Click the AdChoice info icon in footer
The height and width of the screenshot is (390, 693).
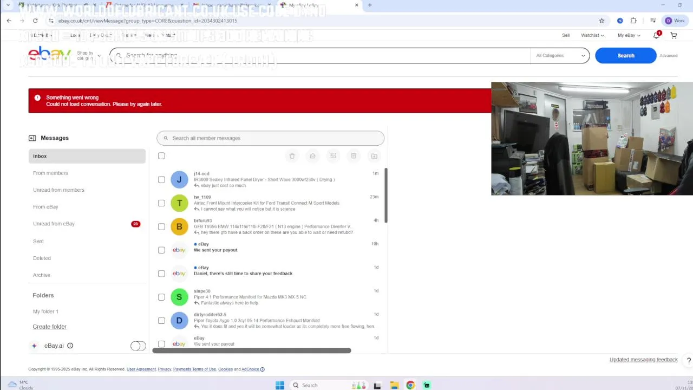click(263, 369)
